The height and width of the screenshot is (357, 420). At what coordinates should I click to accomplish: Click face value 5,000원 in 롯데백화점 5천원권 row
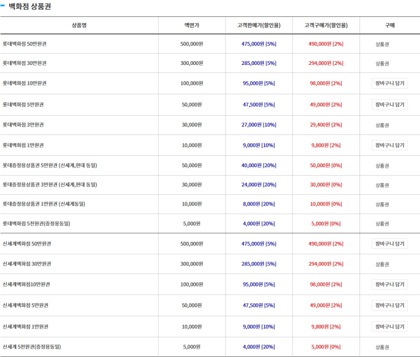point(192,224)
